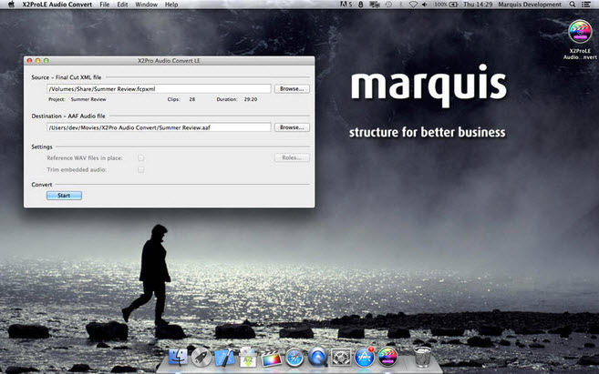Browse for the destination AAF Audio file
This screenshot has width=599, height=374.
click(292, 127)
